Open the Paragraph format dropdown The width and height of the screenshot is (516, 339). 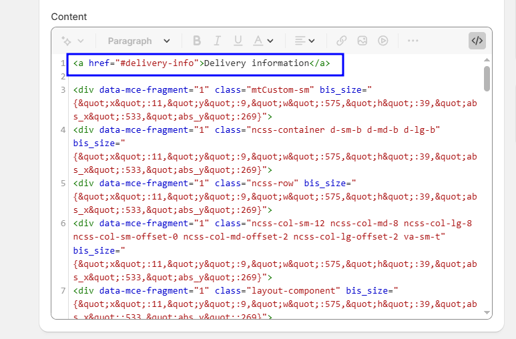point(139,41)
